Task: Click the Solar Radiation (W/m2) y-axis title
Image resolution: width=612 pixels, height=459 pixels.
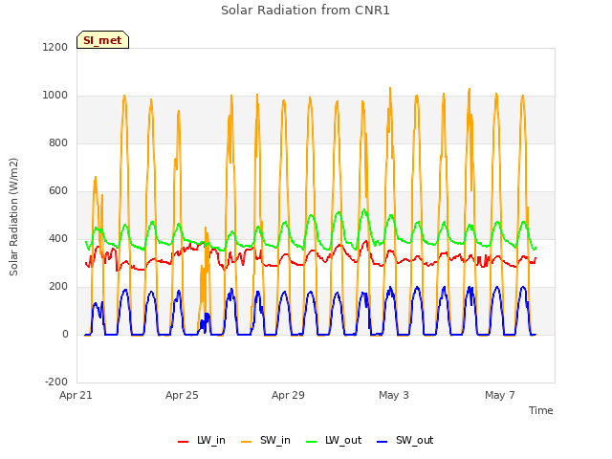Action: 13,217
